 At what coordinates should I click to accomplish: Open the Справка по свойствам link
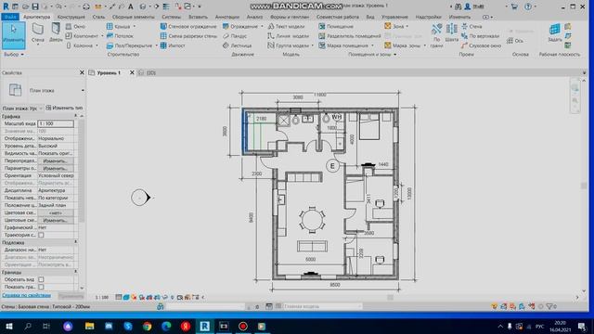coord(27,295)
